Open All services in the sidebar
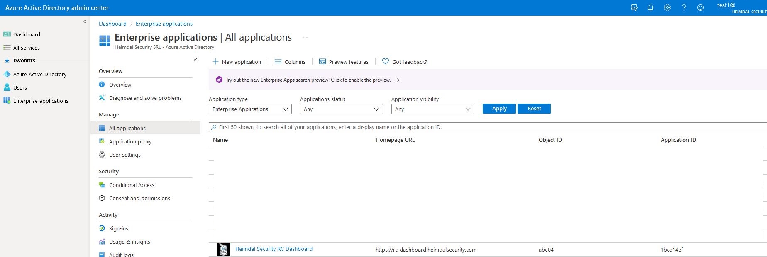Image resolution: width=767 pixels, height=257 pixels. tap(27, 48)
